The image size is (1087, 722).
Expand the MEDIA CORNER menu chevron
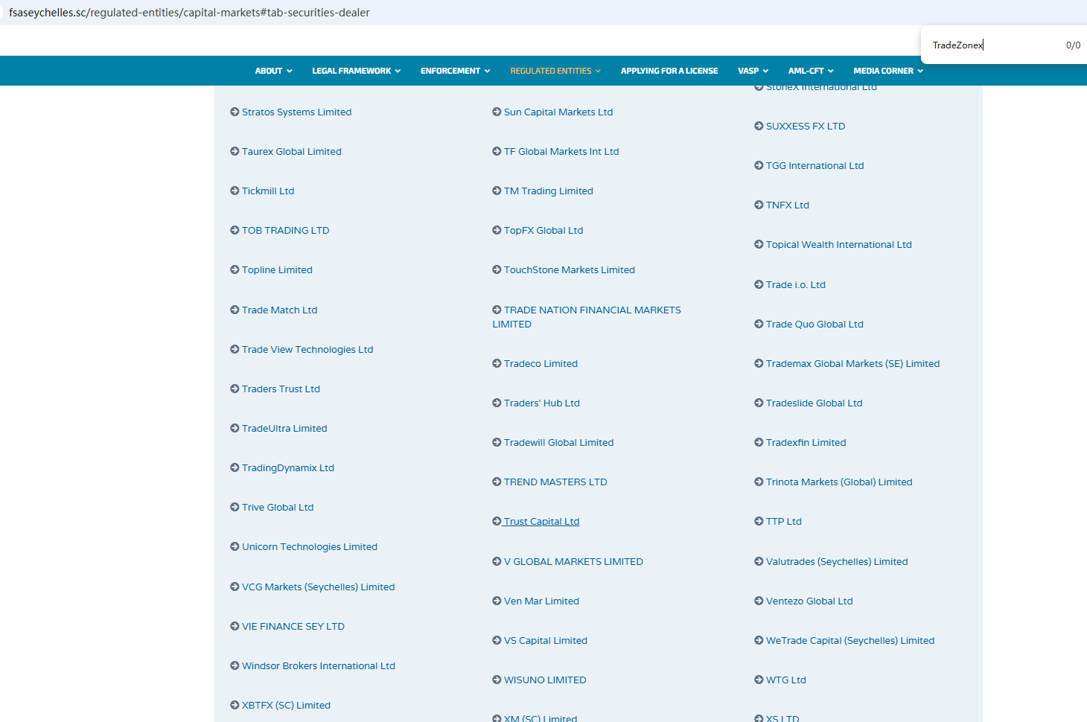point(920,71)
